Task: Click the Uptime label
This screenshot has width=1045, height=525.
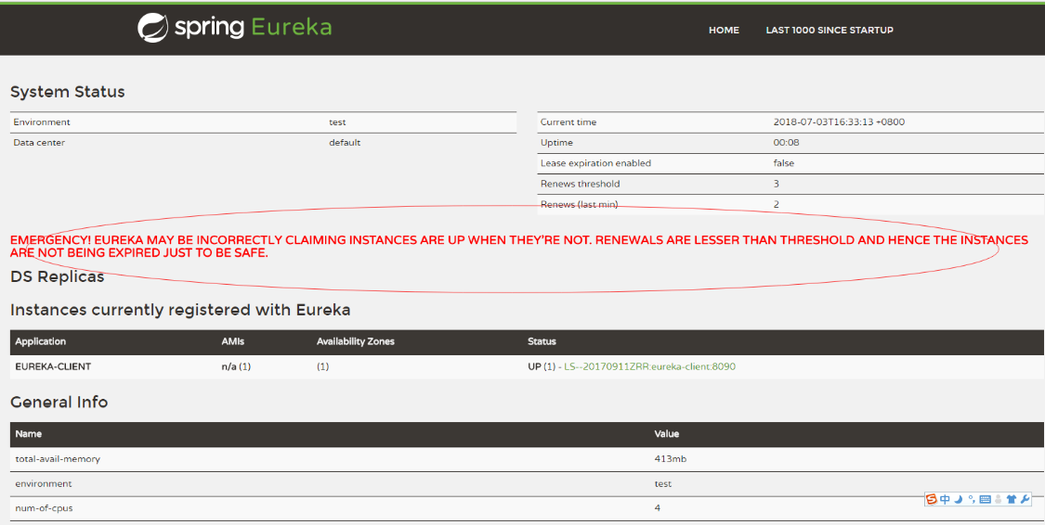Action: pos(556,143)
